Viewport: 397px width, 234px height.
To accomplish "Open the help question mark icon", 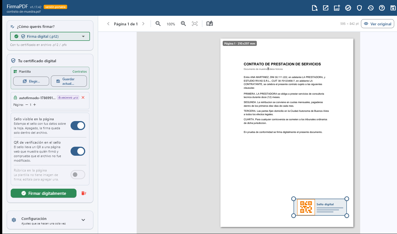I will point(382,8).
